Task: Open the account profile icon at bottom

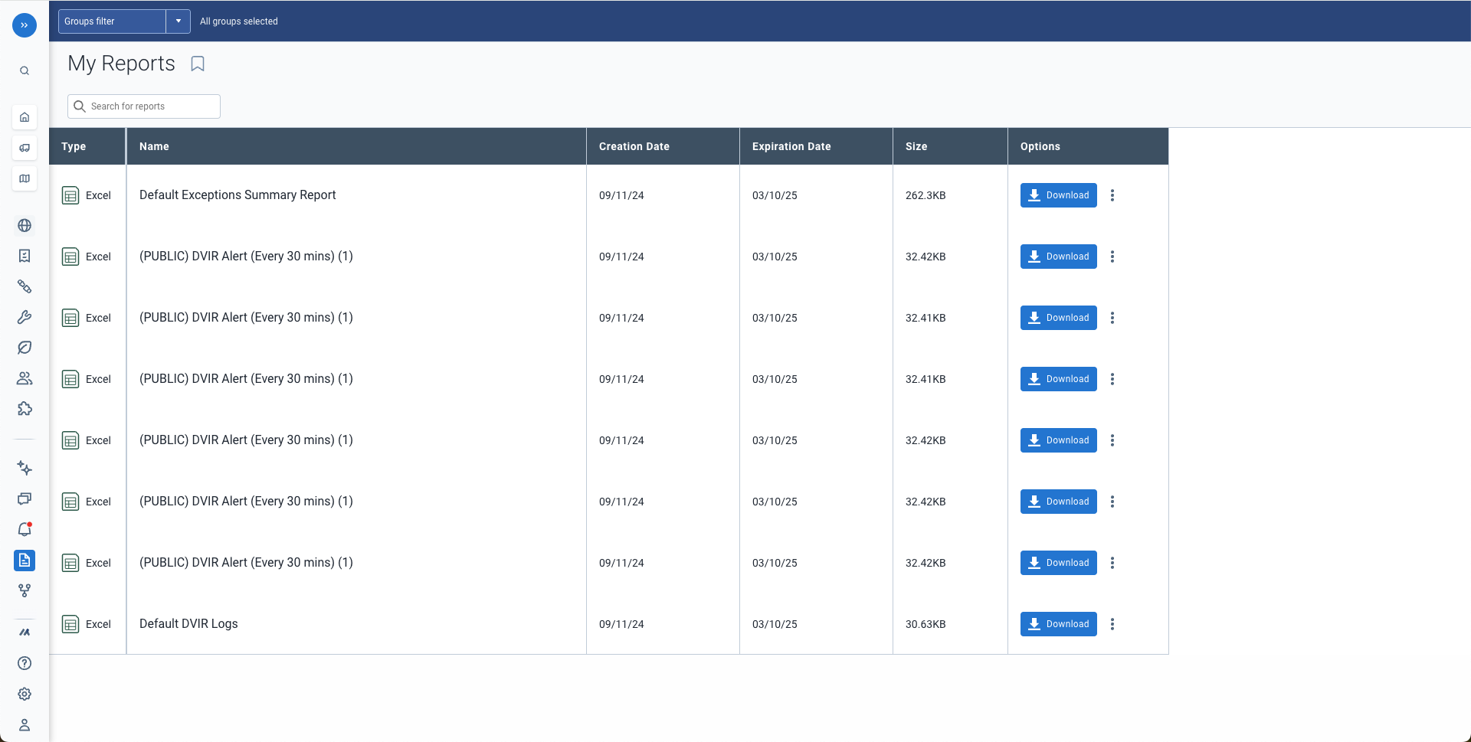Action: point(24,724)
